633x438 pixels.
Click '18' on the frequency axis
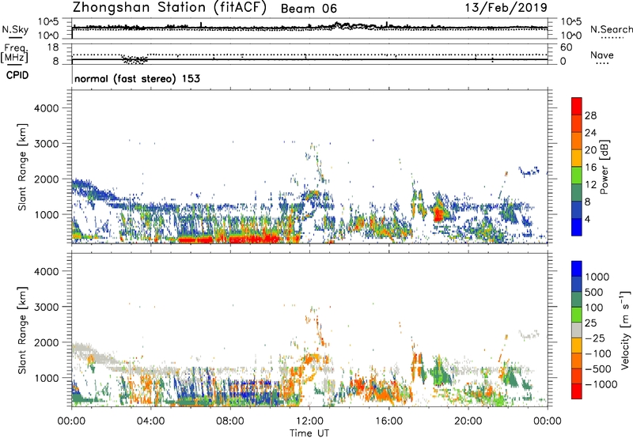(53, 47)
